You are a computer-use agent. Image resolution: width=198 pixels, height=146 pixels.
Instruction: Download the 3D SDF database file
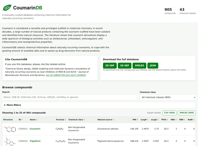(x=125, y=65)
